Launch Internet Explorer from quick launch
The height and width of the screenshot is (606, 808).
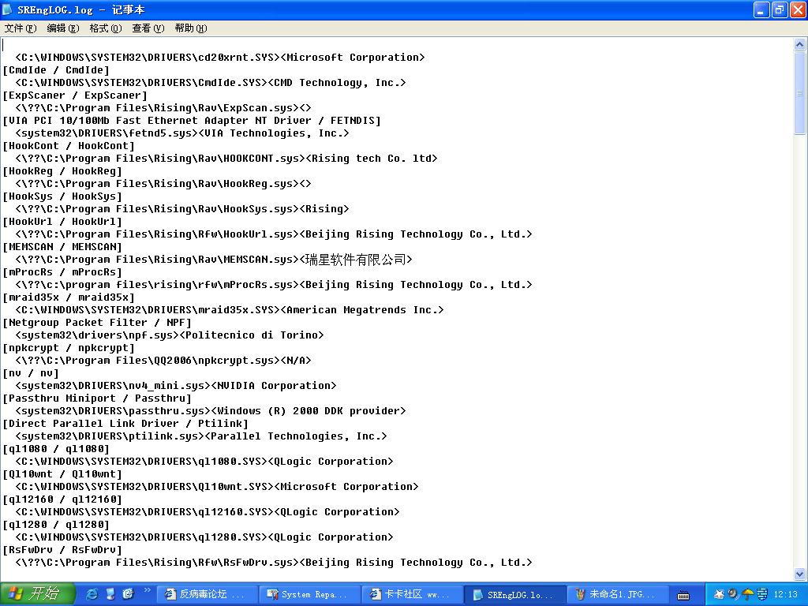tap(92, 594)
